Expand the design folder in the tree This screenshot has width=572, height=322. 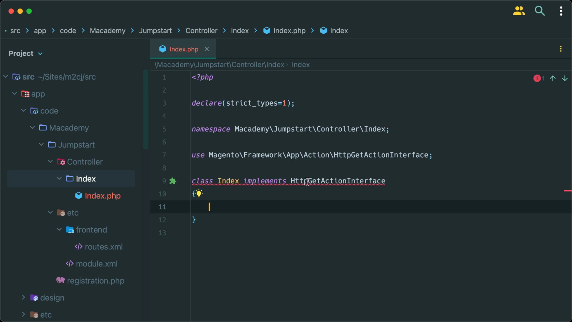pyautogui.click(x=23, y=297)
